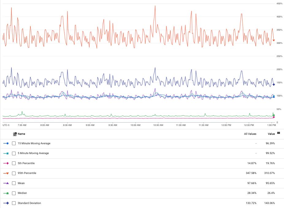Open the column settings icon beside Value header
This screenshot has height=208, width=284.
tap(278, 132)
